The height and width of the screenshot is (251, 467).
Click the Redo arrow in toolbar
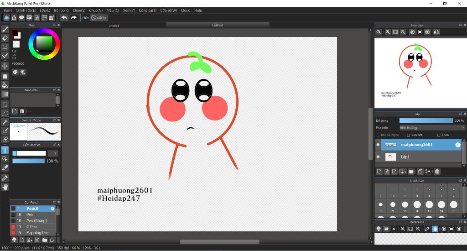(73, 18)
